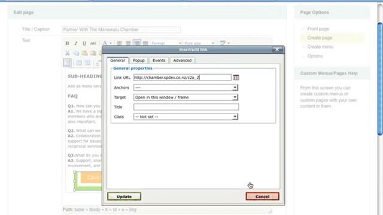Click into the Link URL field
This screenshot has height=215, width=383.
182,78
